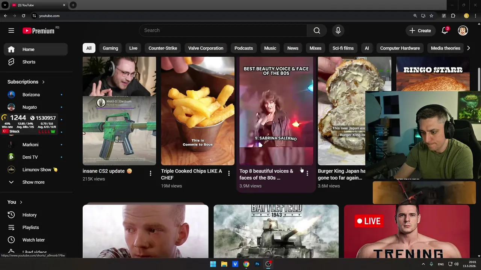This screenshot has height=270, width=481.
Task: Open the Windows Start menu
Action: [x=213, y=264]
